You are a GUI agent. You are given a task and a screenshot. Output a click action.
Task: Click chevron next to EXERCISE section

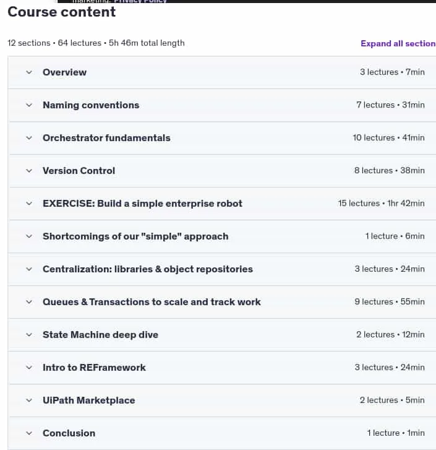pos(29,204)
